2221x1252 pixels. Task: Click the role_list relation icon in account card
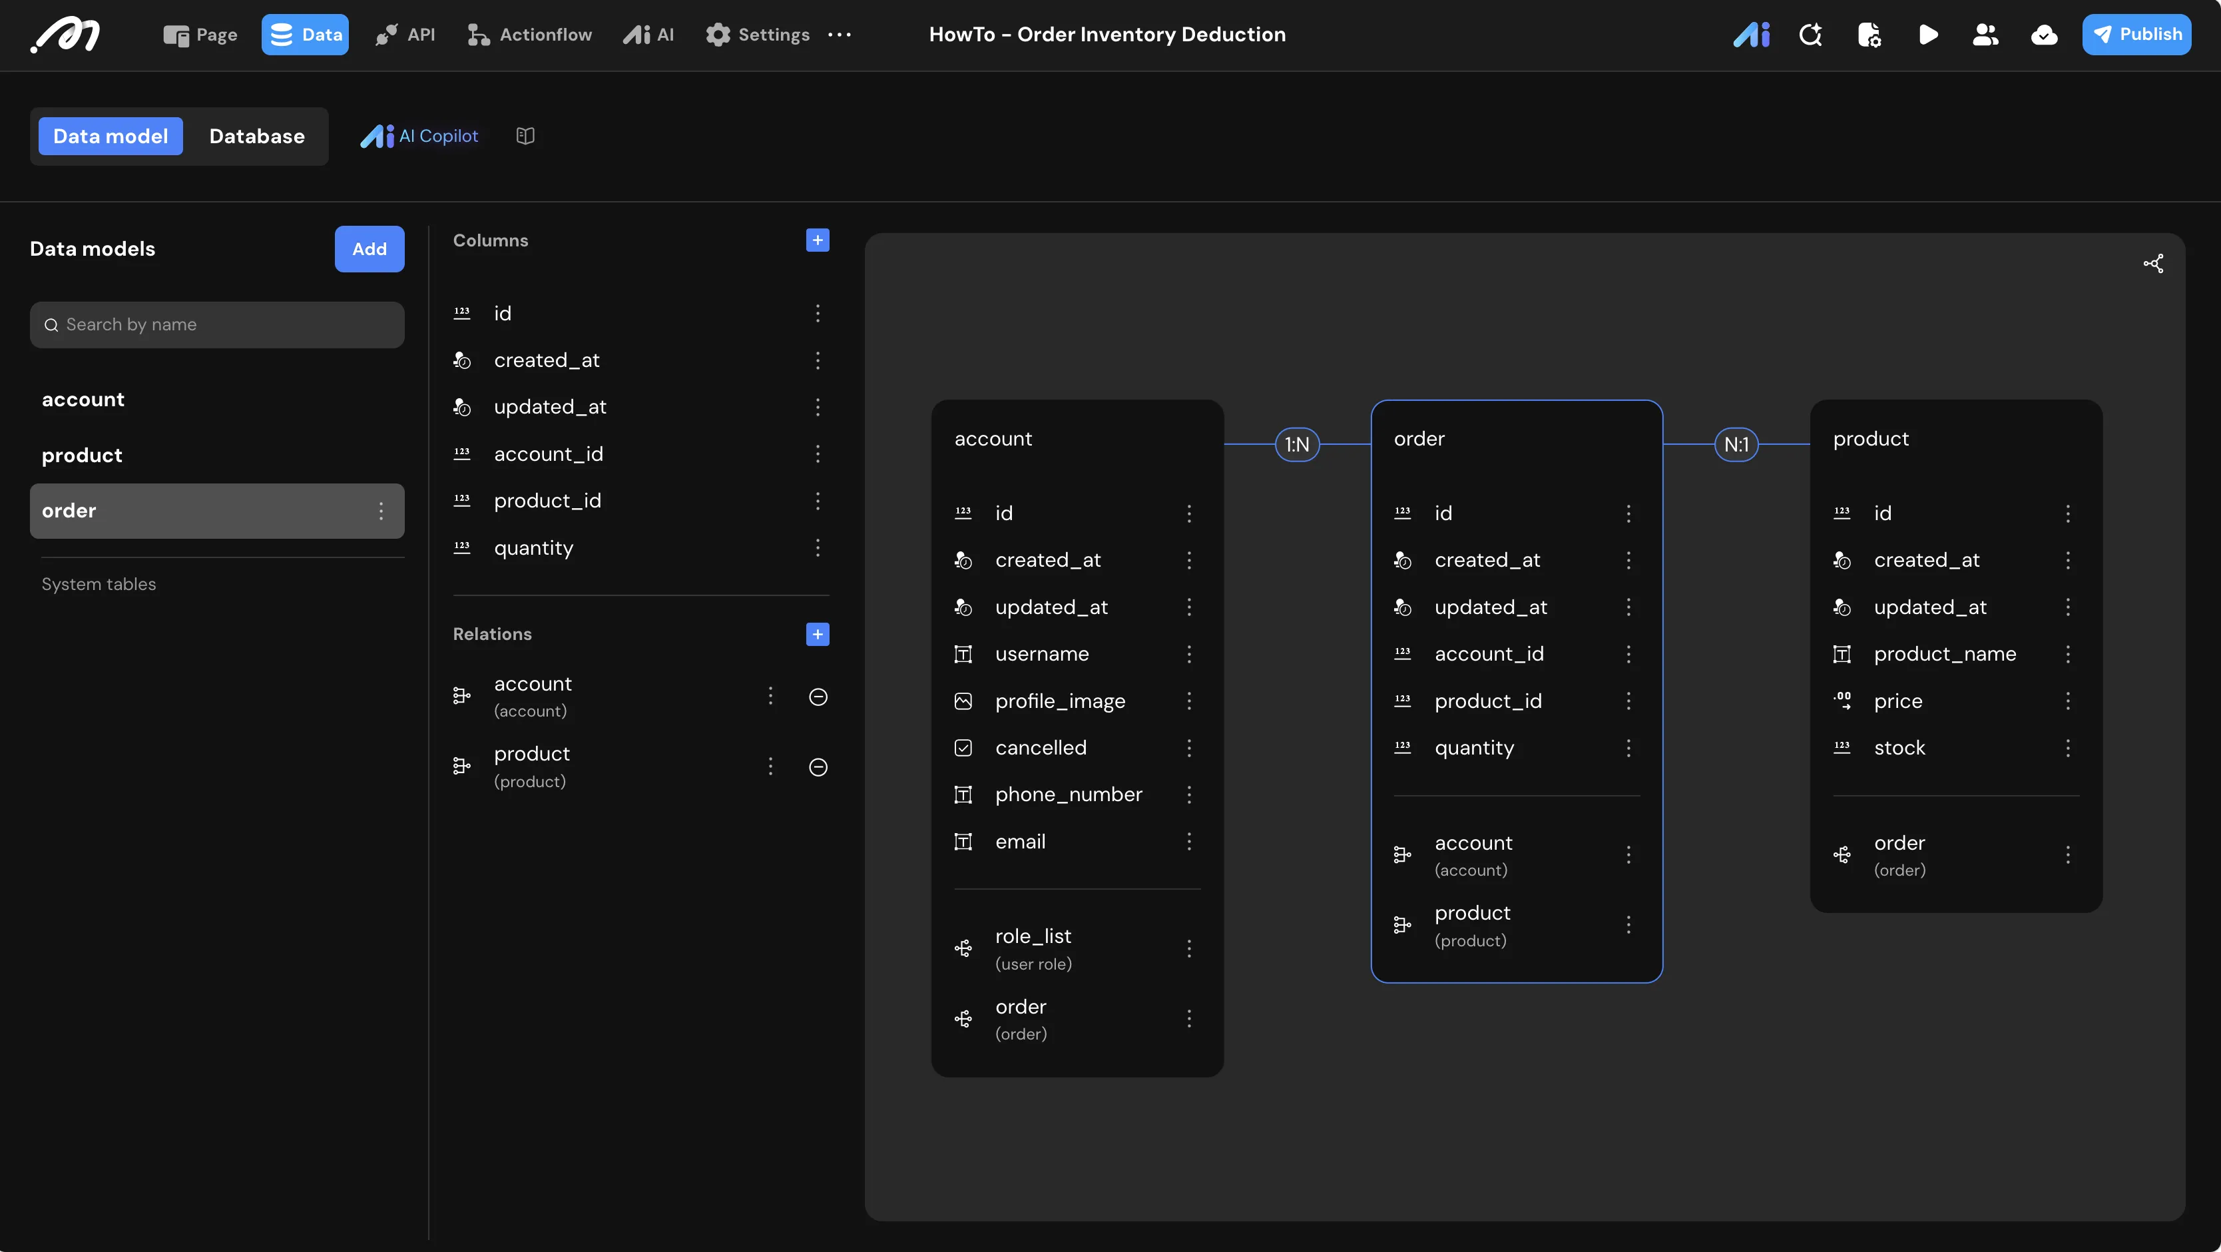tap(963, 948)
